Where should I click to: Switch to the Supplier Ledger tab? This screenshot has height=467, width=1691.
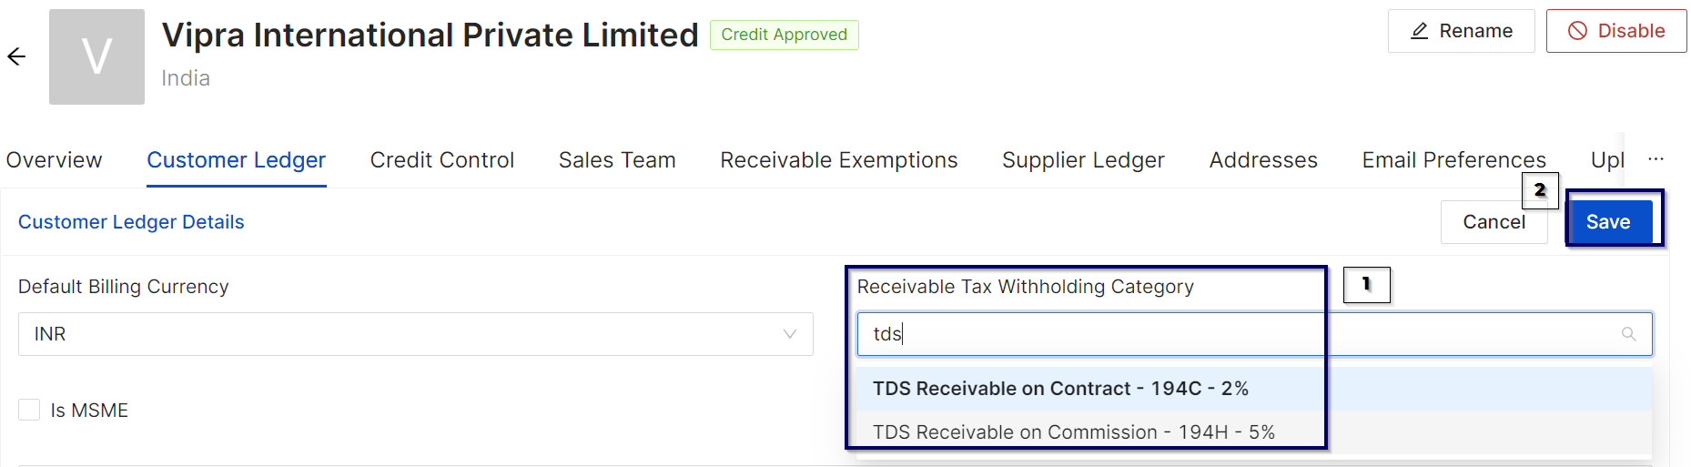coord(1083,160)
